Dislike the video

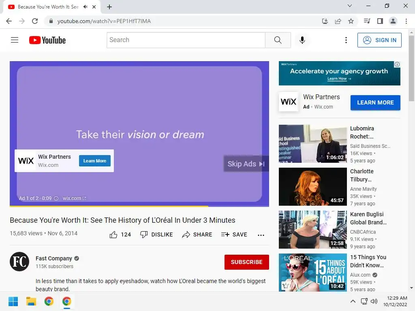tap(156, 234)
